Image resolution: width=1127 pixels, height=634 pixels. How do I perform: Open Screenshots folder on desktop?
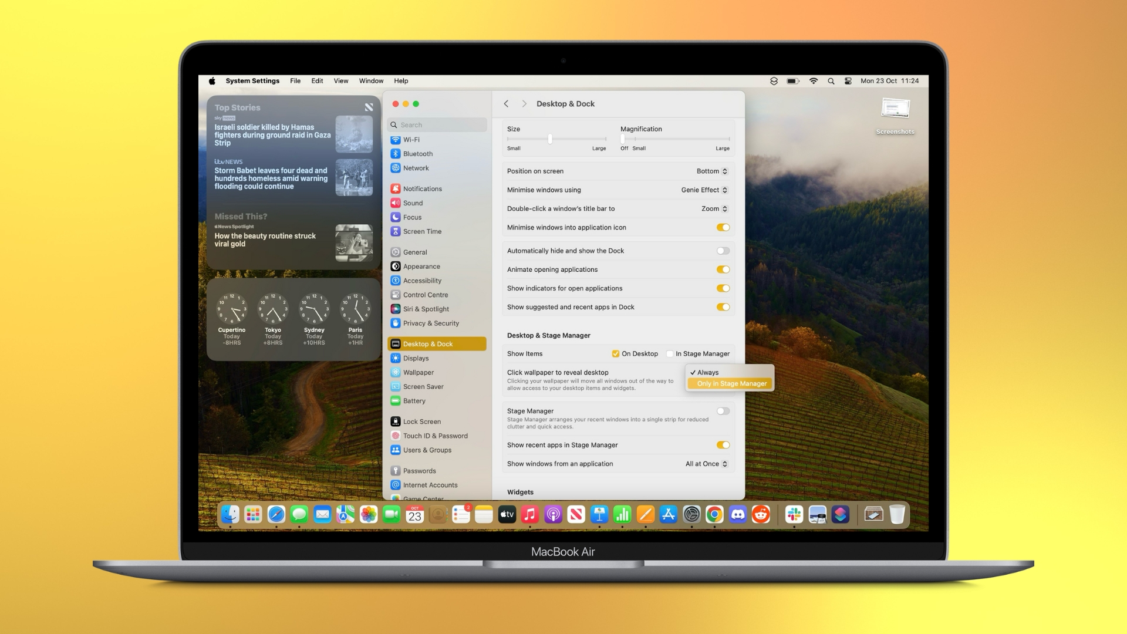[x=895, y=116]
